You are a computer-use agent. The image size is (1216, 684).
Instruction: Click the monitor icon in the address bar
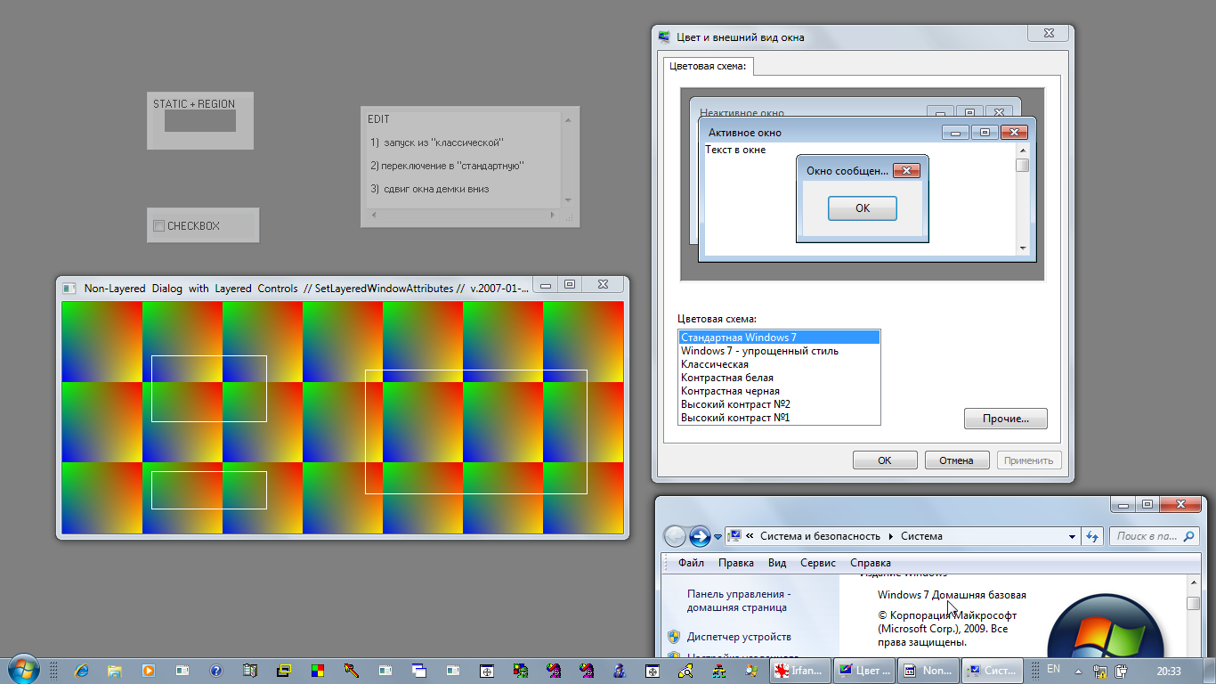(x=734, y=536)
